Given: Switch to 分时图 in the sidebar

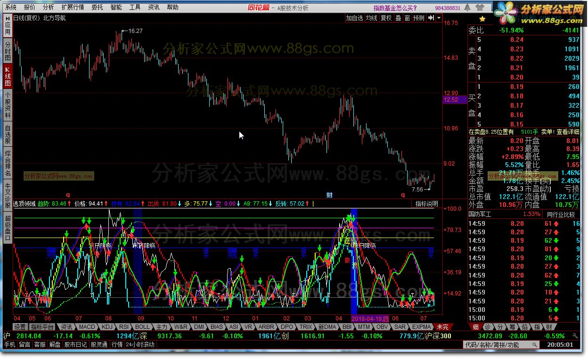Looking at the screenshot, I should pos(8,51).
